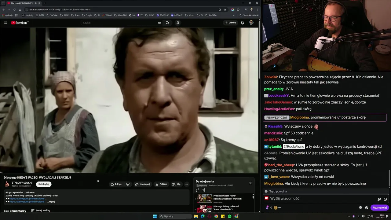Reload the page in the browser toolbar
Viewport: 391px width, 220px height.
[14, 9]
